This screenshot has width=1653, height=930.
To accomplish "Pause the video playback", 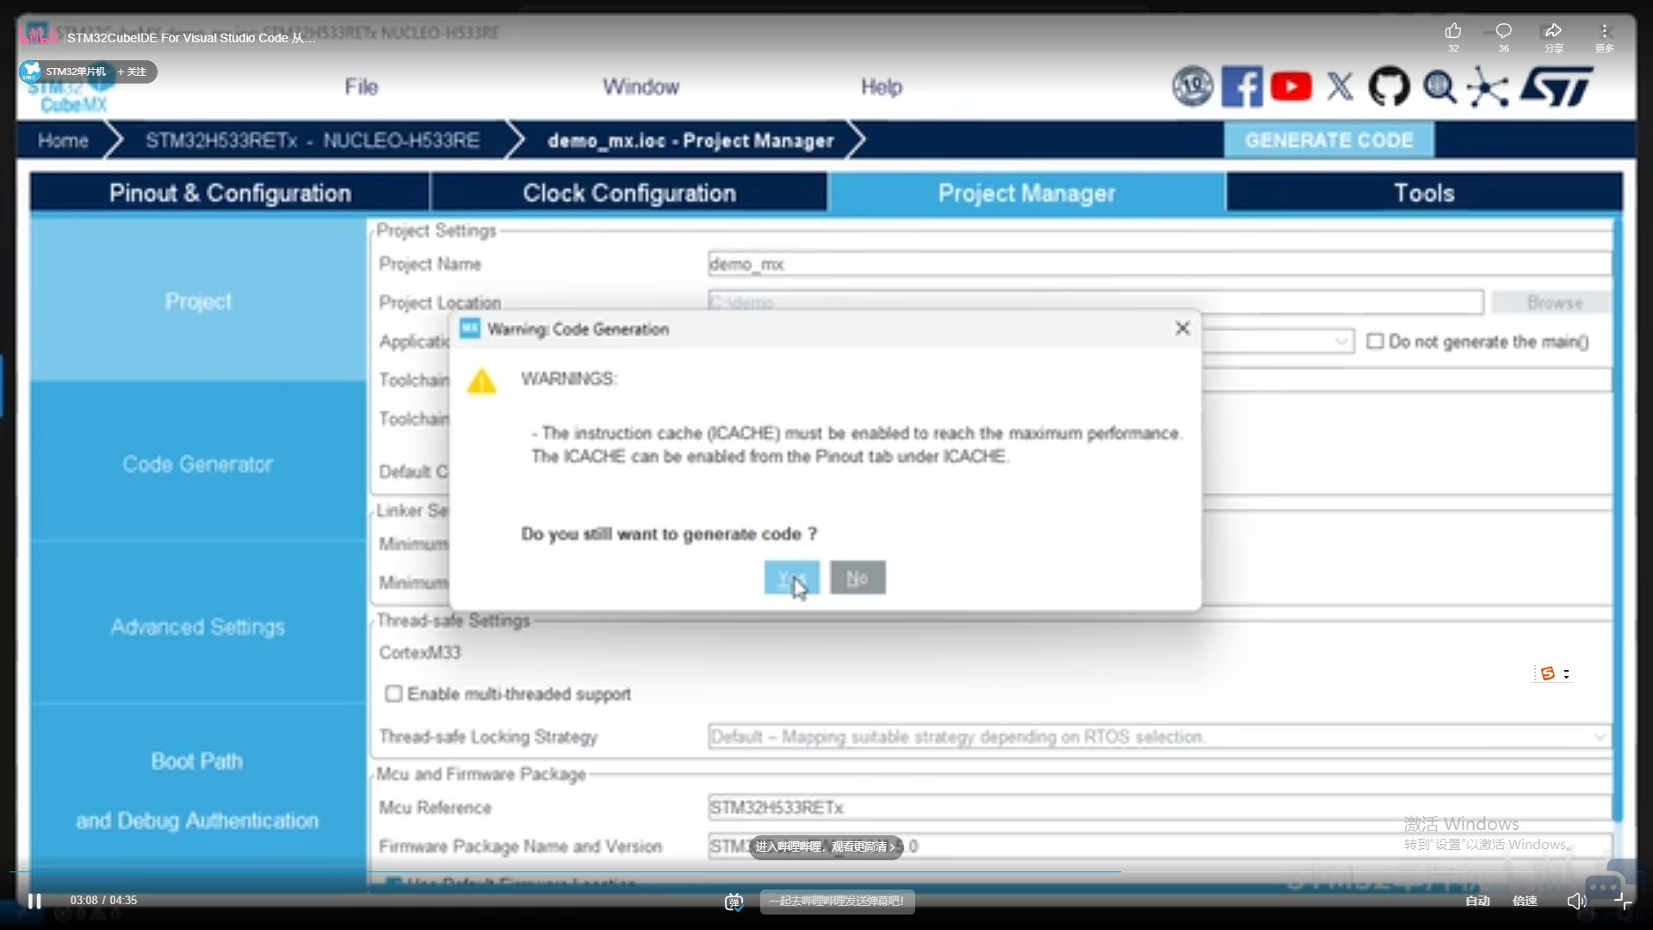I will click(x=34, y=901).
